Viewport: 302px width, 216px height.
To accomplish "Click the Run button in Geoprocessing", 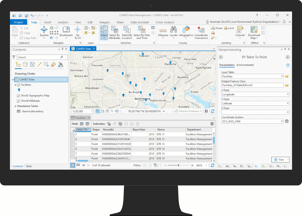I will [279, 159].
